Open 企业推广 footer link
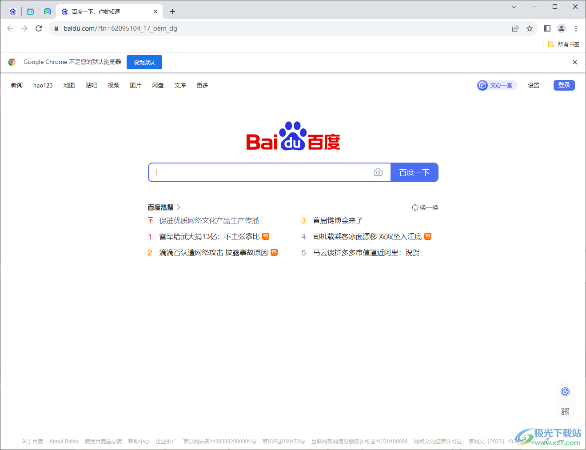 [x=166, y=442]
